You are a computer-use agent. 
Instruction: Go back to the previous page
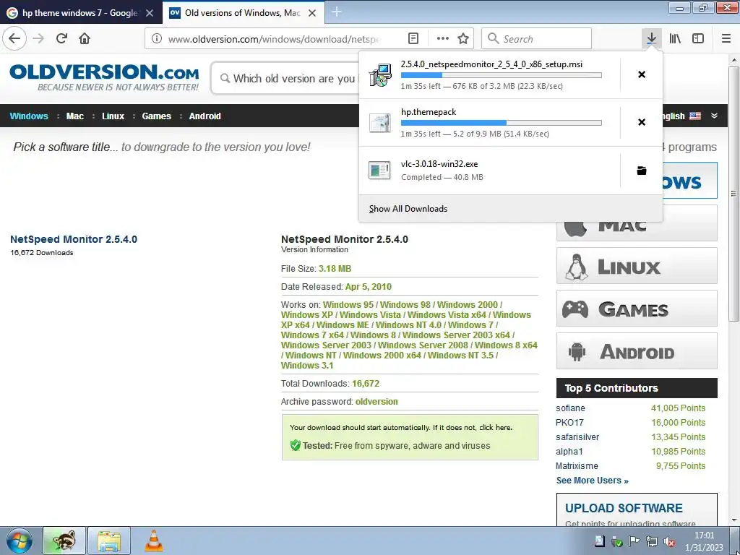(14, 39)
